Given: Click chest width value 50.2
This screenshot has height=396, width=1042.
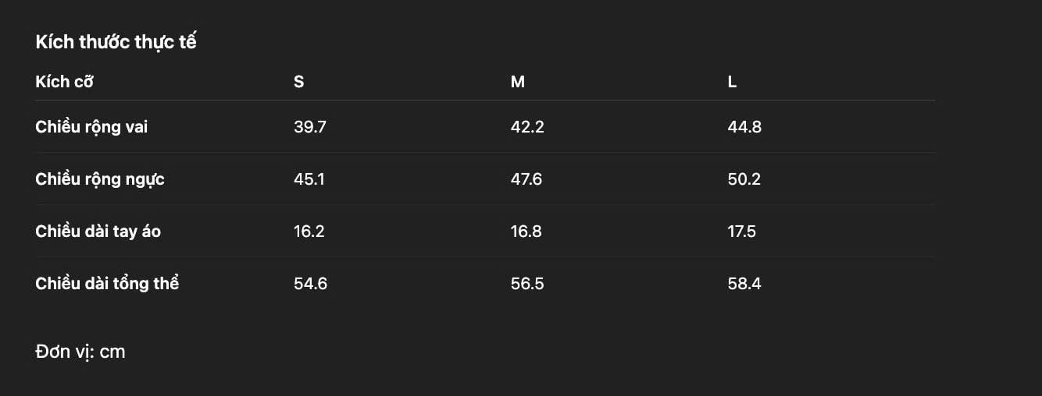Looking at the screenshot, I should (744, 179).
